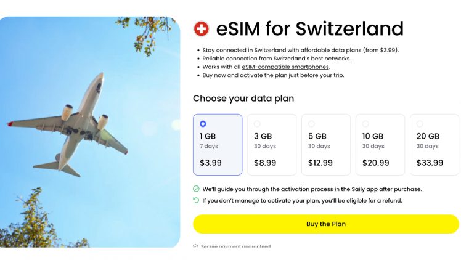Click the secure payment shield icon
461x260 pixels.
(x=195, y=246)
